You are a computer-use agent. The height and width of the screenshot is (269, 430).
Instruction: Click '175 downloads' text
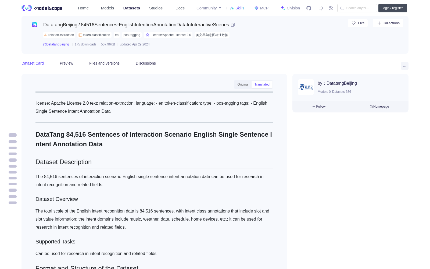point(85,44)
